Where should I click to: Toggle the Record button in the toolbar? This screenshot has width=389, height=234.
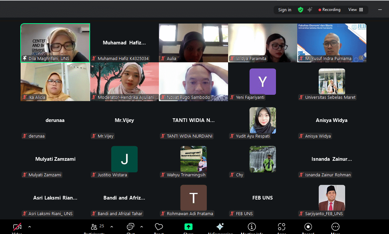click(308, 227)
